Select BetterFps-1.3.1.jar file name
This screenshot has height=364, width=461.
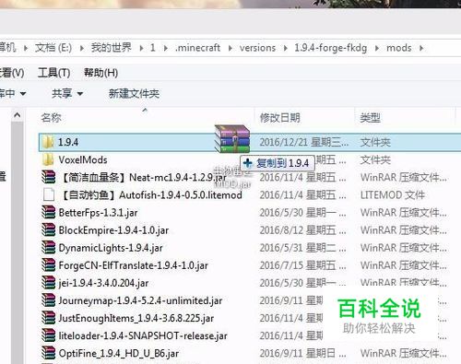tap(98, 213)
